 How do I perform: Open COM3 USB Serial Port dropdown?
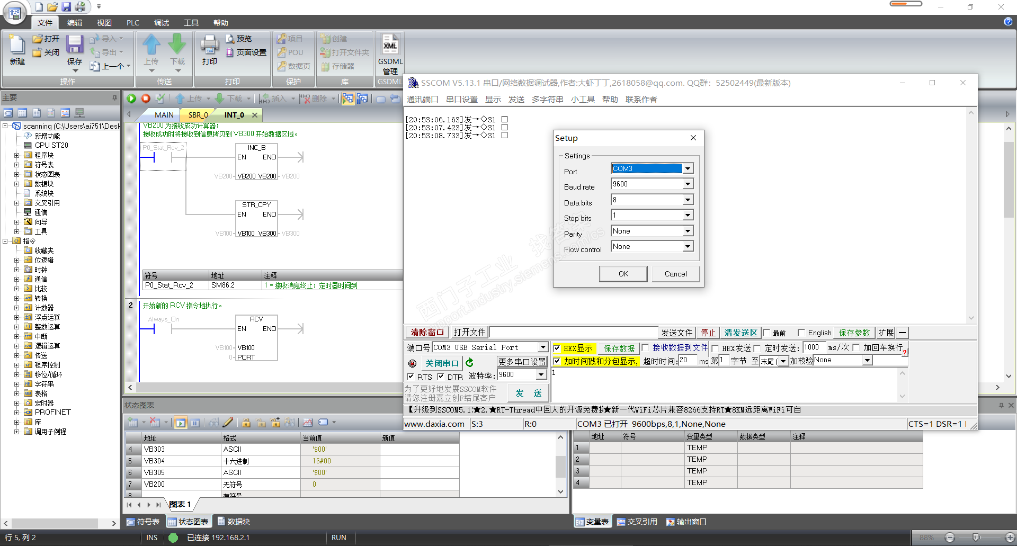click(x=542, y=347)
